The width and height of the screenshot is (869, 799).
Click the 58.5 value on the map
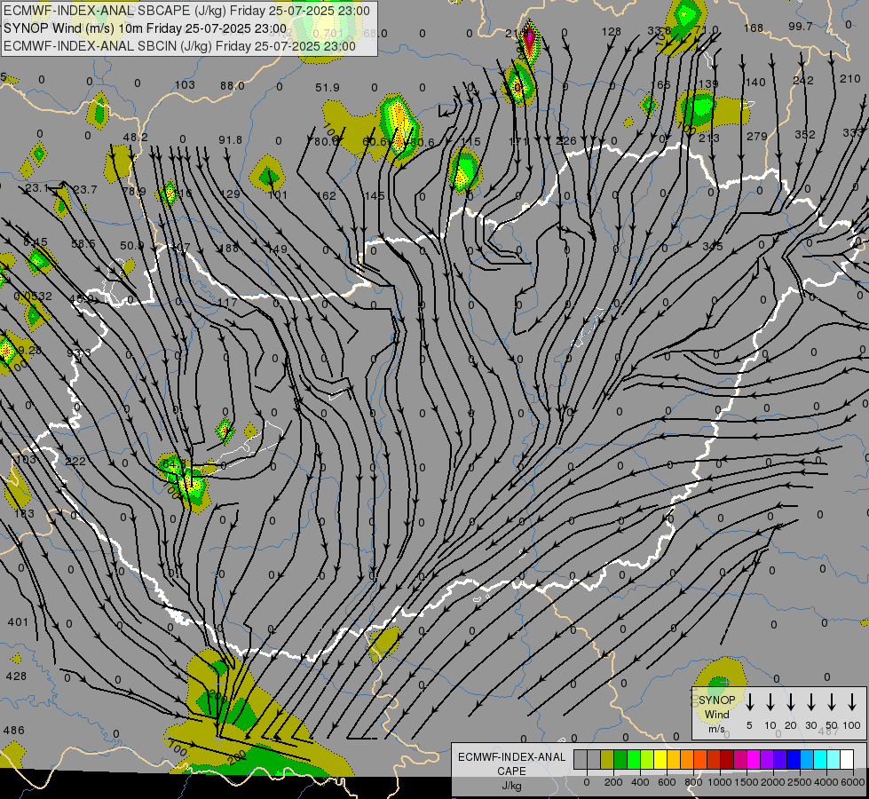(x=83, y=243)
